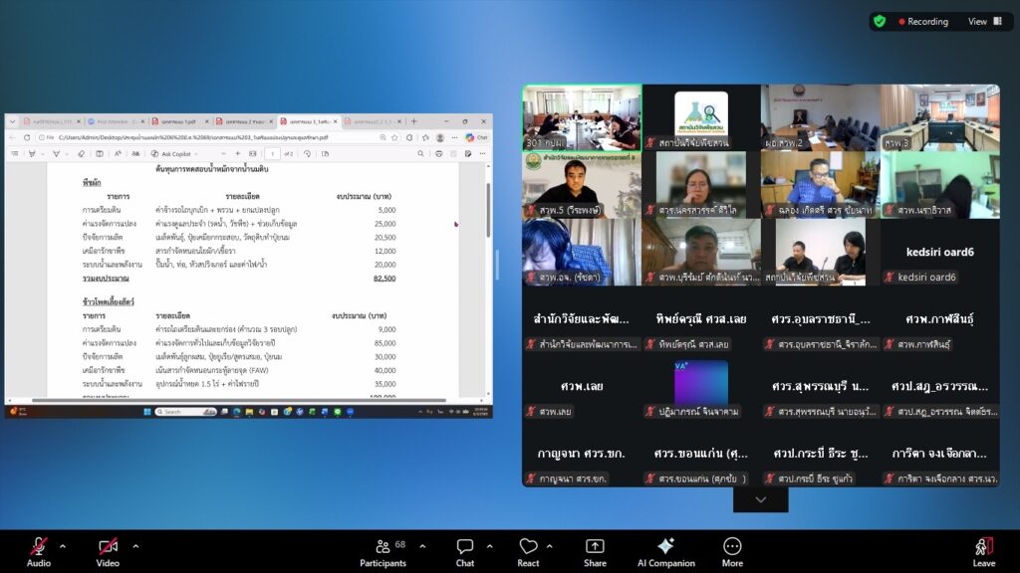Screen dimensions: 1020x573
Task: Unmute the microphone with the Audio button
Action: point(39,547)
